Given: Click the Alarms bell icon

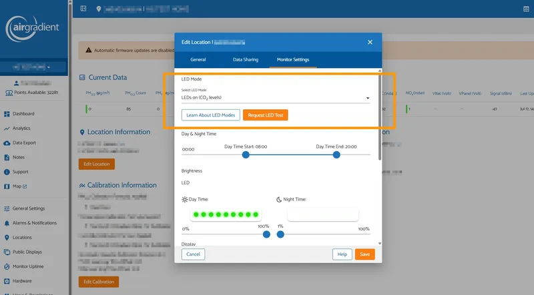Looking at the screenshot, I should click(x=7, y=223).
